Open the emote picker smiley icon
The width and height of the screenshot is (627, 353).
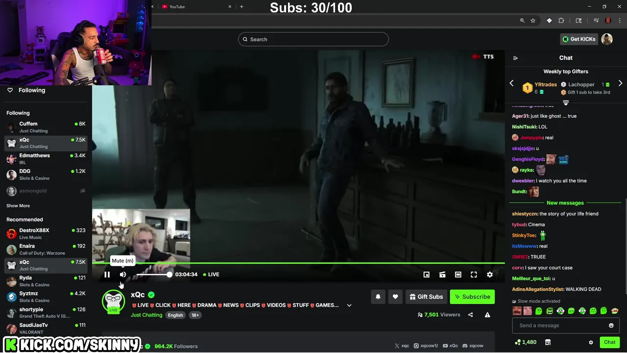tap(611, 326)
